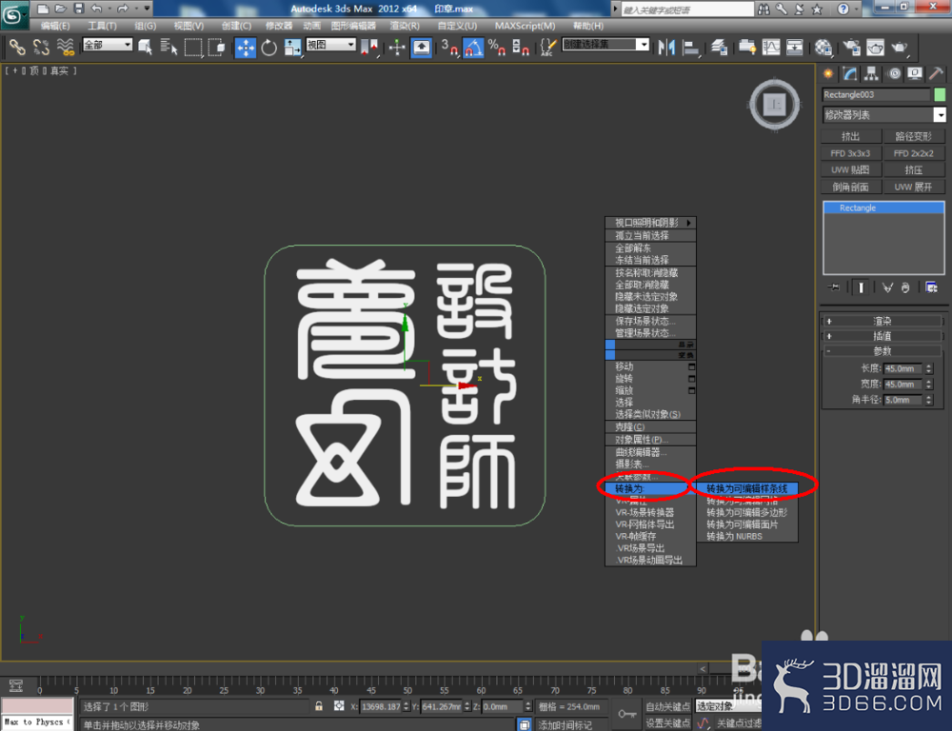Open Select by Name list icon
The image size is (952, 731).
[169, 47]
